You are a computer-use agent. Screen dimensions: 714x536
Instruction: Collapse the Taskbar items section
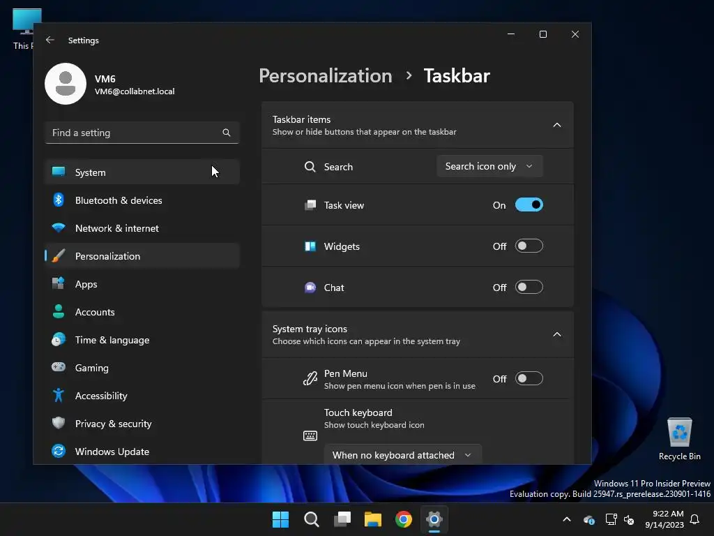(x=557, y=125)
